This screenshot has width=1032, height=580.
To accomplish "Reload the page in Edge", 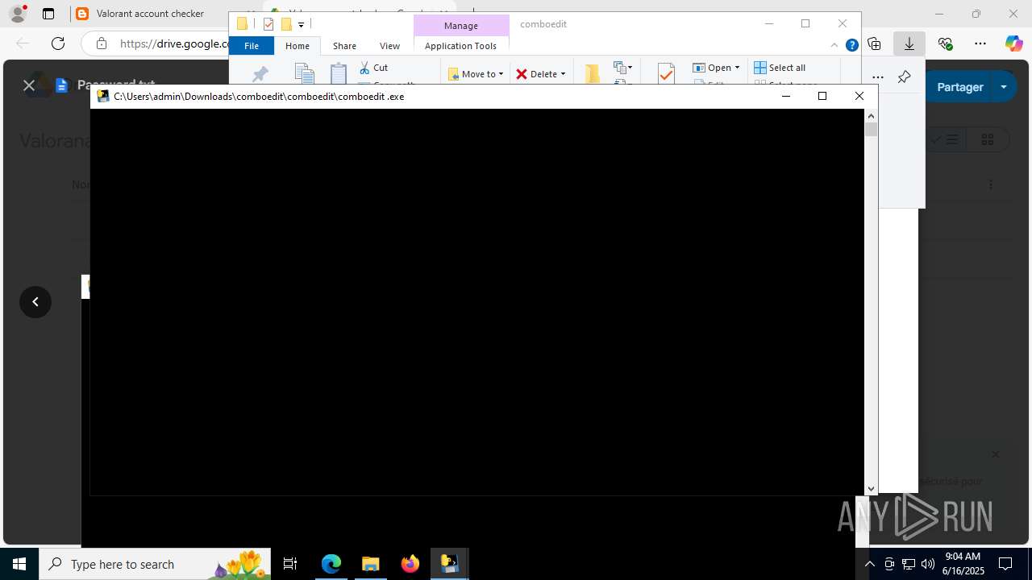I will (x=58, y=43).
